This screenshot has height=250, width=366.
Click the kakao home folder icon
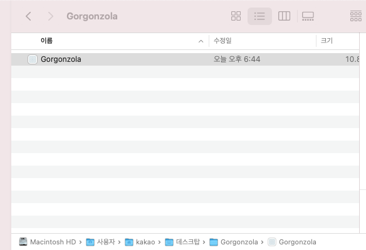(x=129, y=242)
